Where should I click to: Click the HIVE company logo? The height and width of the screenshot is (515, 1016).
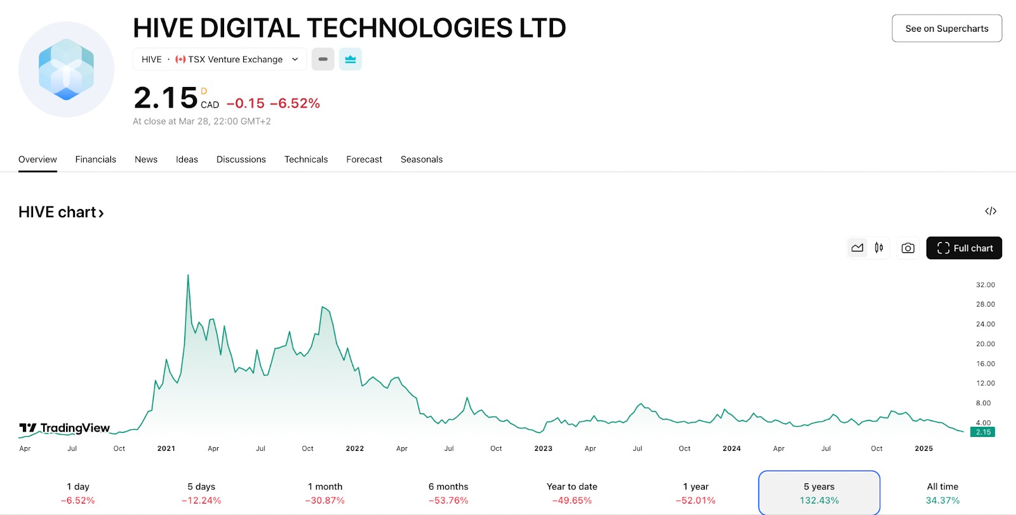point(66,69)
